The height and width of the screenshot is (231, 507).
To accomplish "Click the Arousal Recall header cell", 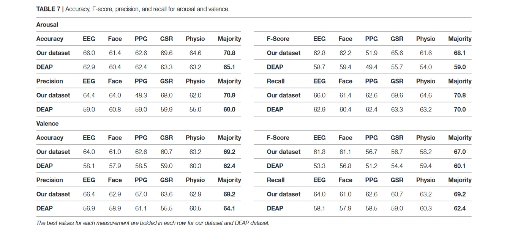I will [276, 81].
